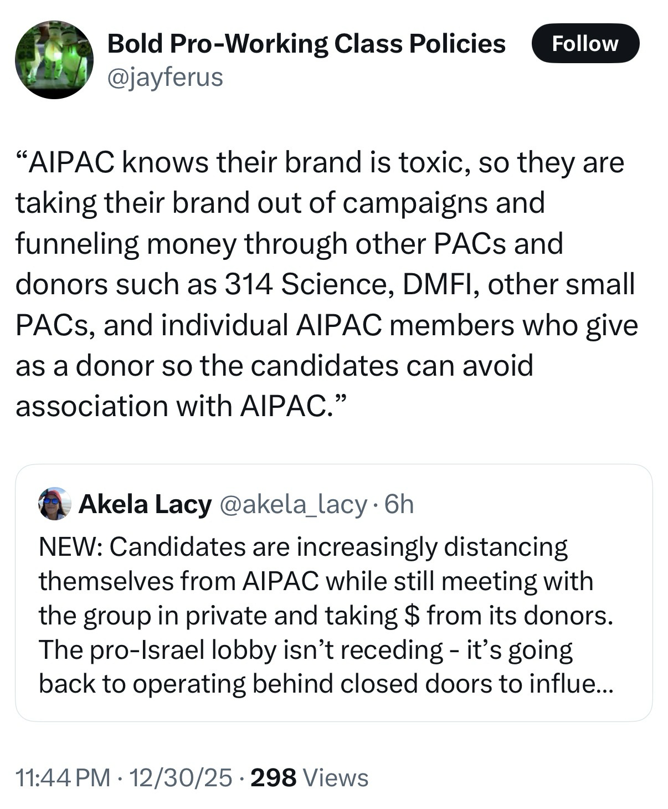Select the Akela Lacy author name
Image resolution: width=668 pixels, height=809 pixels.
145,504
